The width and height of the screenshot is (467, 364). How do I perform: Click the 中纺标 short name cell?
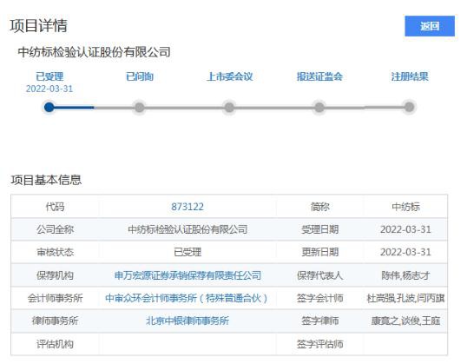(405, 207)
